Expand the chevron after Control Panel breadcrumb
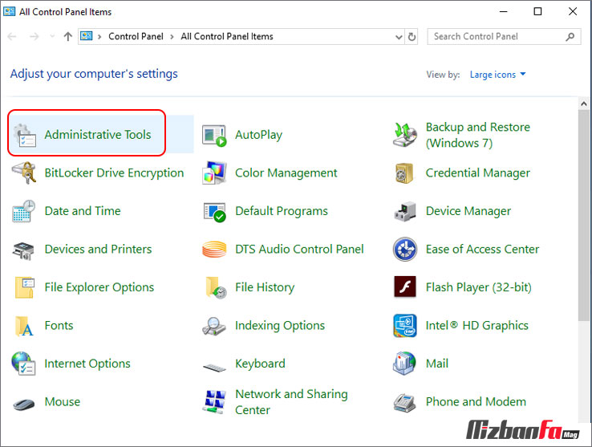 point(172,37)
